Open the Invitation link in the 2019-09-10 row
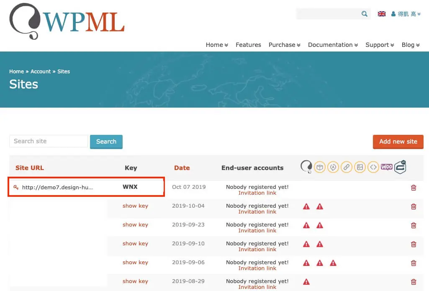 [x=257, y=250]
